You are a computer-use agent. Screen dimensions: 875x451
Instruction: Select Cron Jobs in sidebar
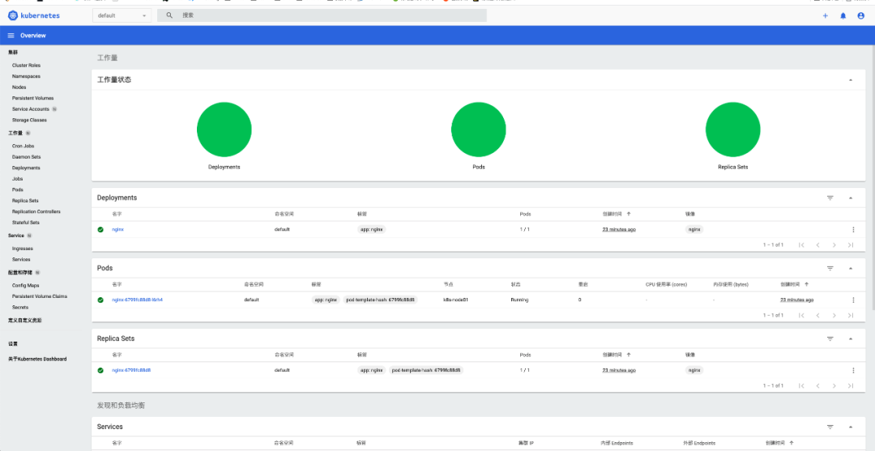(23, 146)
